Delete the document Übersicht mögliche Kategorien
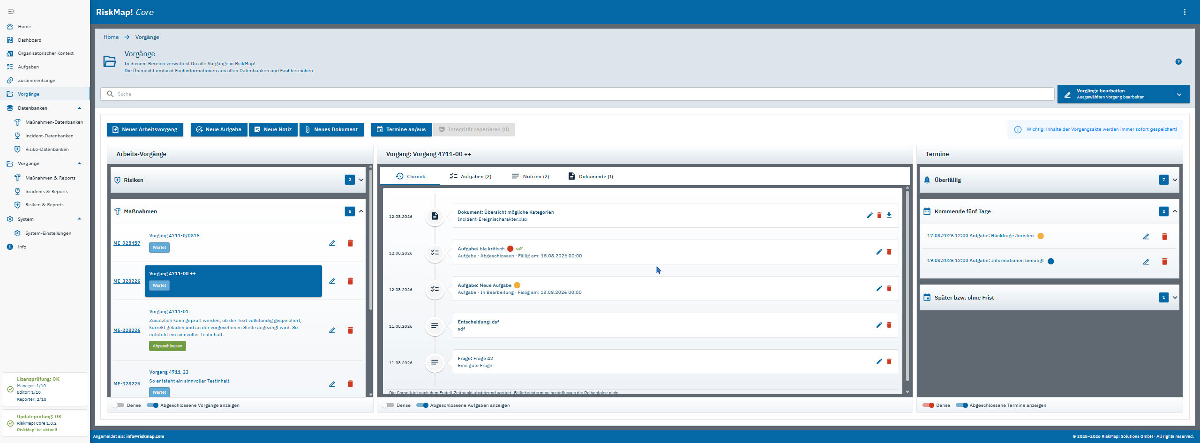 pyautogui.click(x=879, y=216)
